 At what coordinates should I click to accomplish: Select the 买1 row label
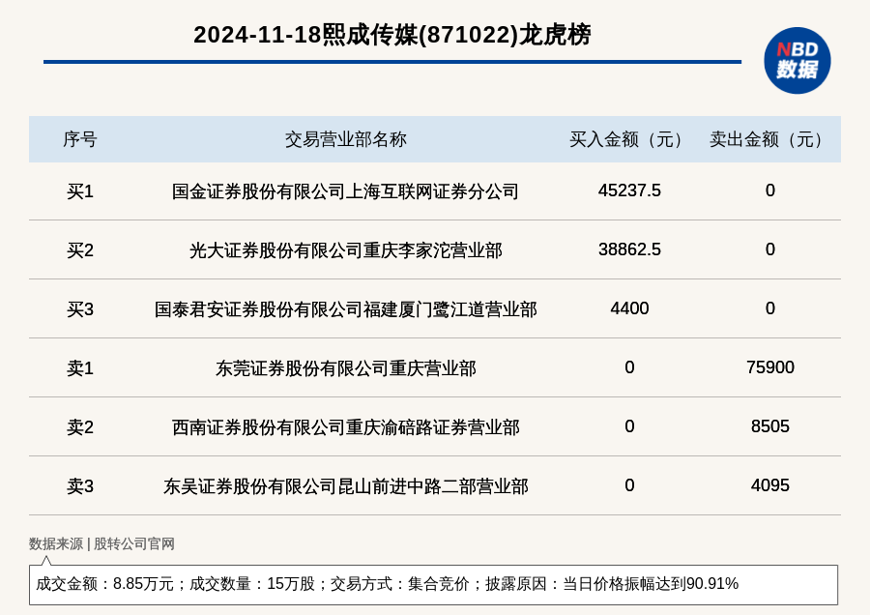tap(80, 191)
